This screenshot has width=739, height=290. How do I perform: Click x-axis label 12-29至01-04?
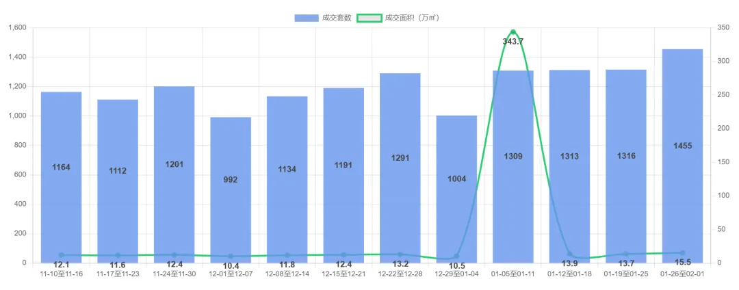pyautogui.click(x=456, y=274)
